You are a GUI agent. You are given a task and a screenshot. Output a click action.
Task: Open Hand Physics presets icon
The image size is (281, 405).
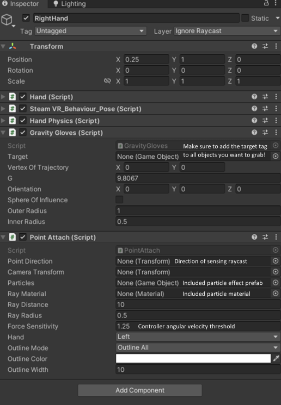tap(265, 120)
